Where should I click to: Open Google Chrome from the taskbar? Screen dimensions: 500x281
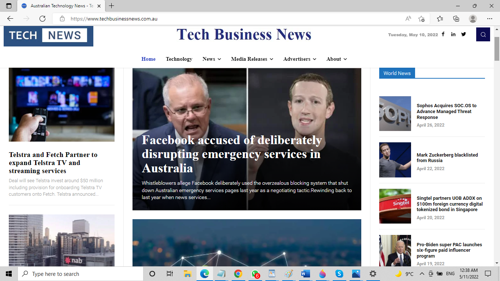tap(238, 274)
